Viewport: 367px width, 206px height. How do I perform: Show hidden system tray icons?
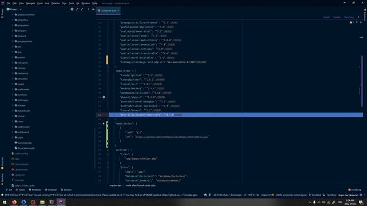click(310, 202)
